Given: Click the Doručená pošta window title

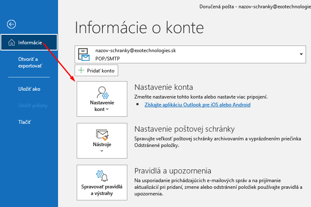Looking at the screenshot, I should 255,7.
